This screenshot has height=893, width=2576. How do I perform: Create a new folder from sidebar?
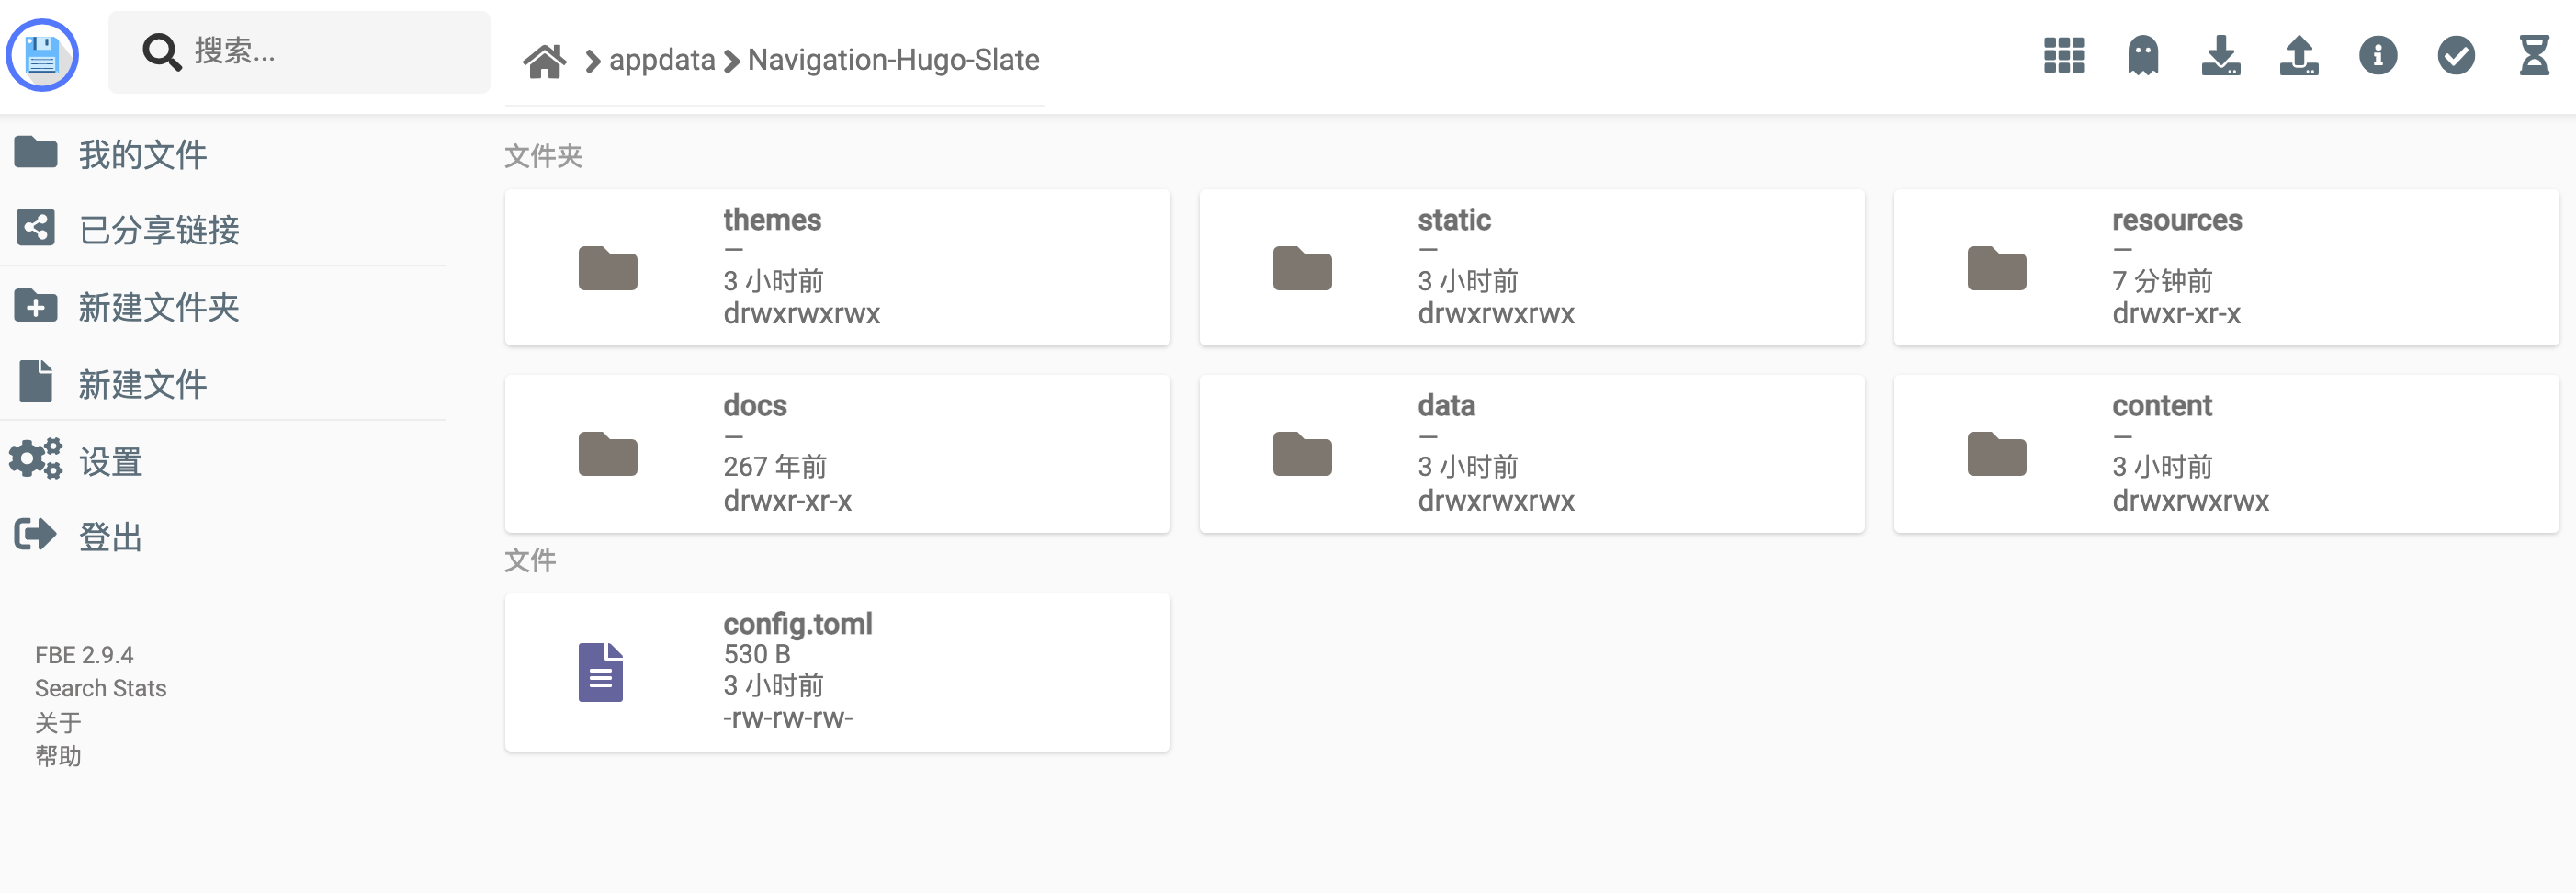pos(158,307)
